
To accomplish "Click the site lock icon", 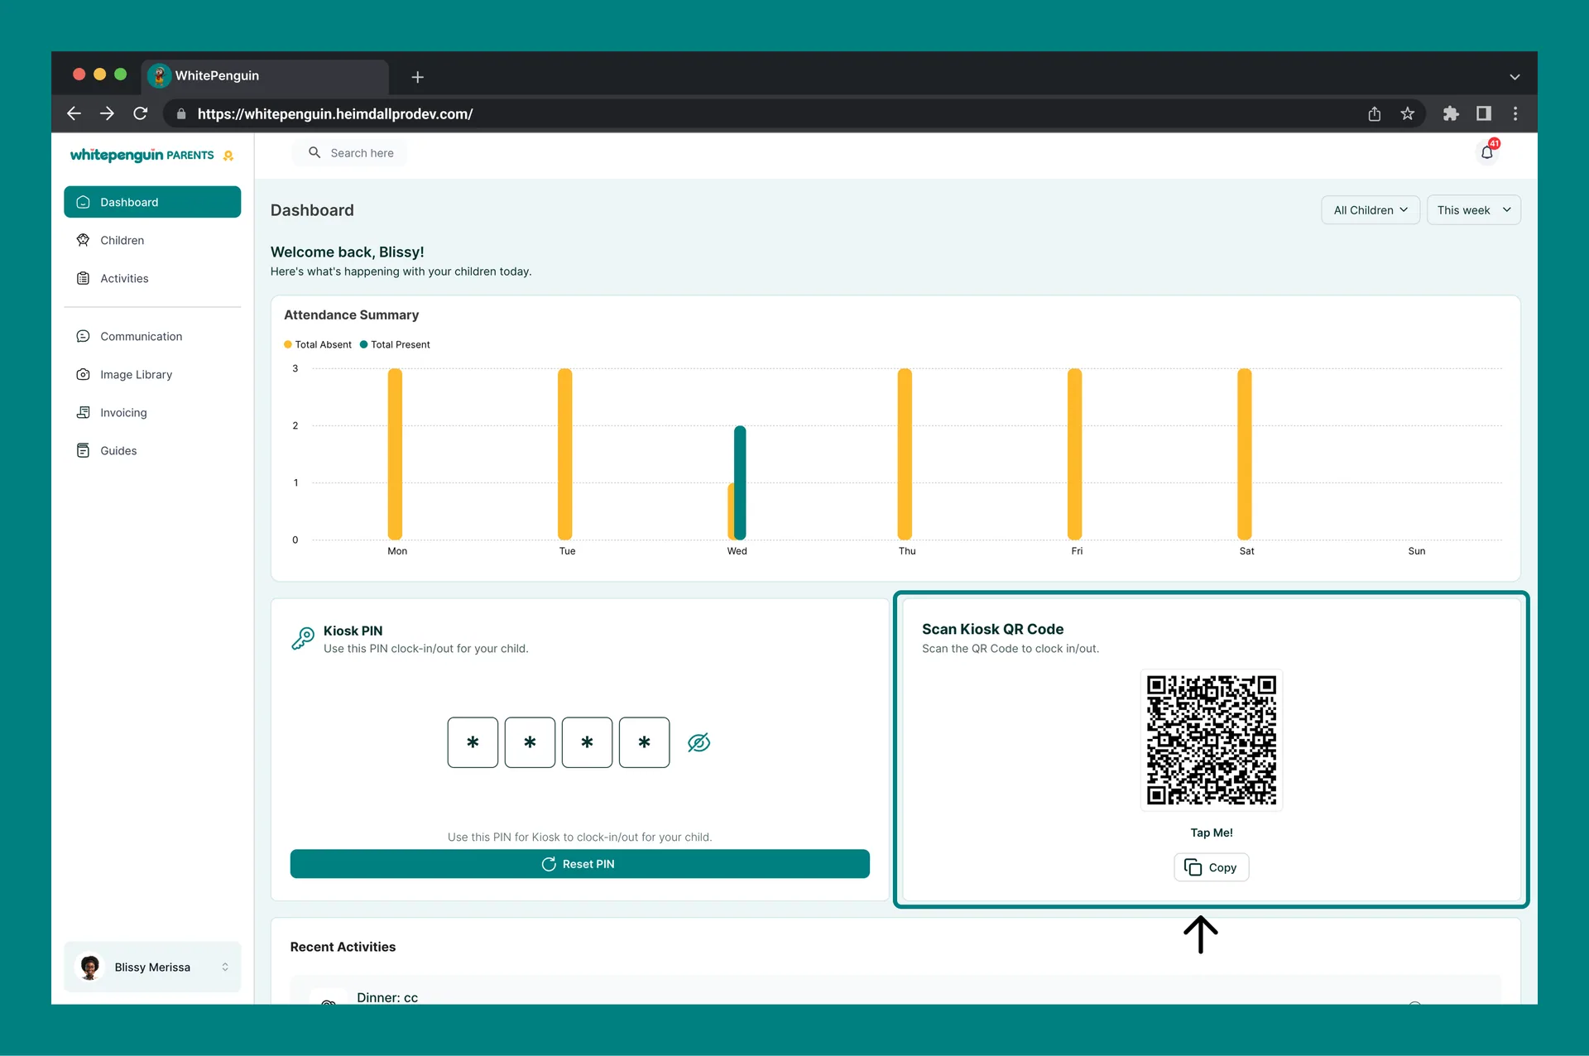I will coord(181,114).
